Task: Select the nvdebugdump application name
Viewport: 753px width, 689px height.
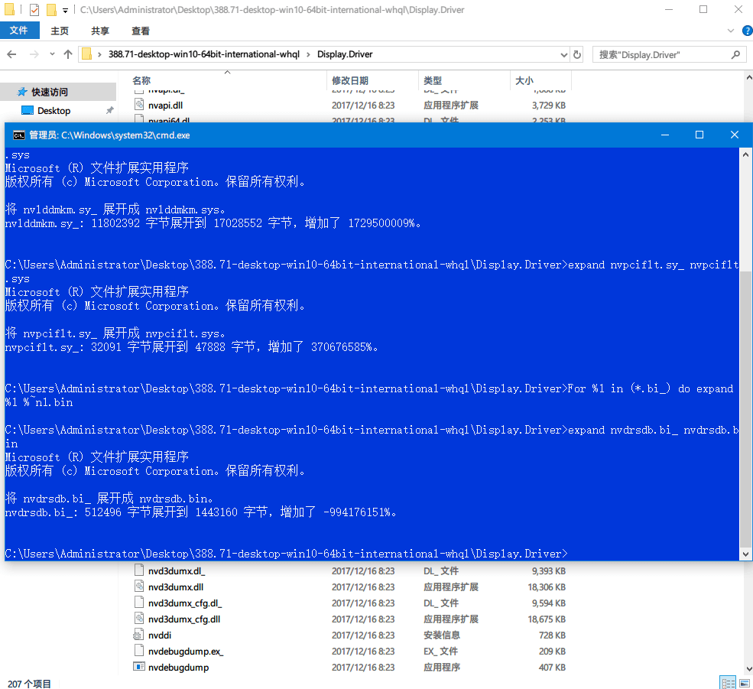Action: tap(178, 668)
